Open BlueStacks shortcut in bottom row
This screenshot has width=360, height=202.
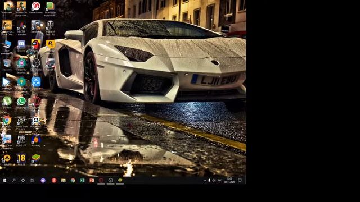(x=36, y=158)
